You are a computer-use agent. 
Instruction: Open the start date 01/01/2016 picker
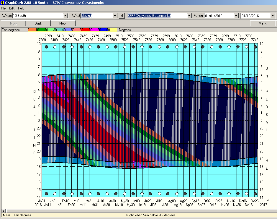(236, 16)
